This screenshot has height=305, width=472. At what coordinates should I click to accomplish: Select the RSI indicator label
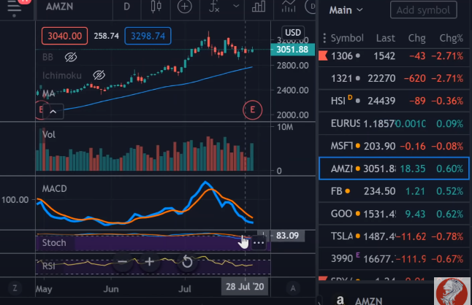(48, 266)
